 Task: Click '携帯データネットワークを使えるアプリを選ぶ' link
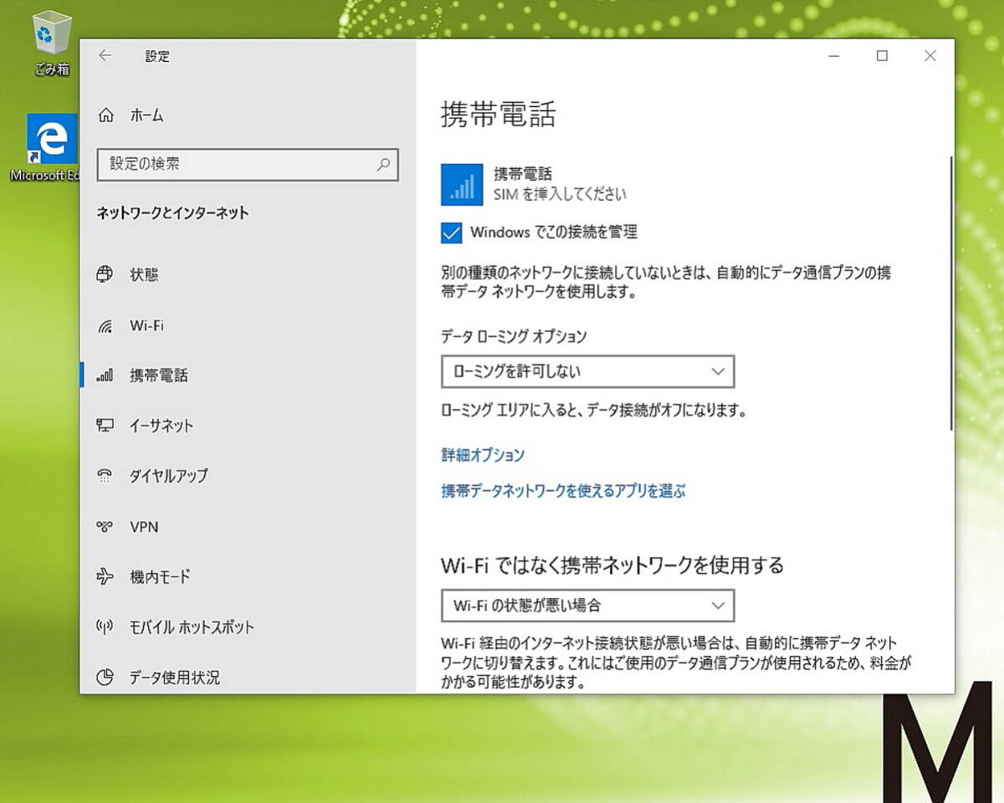[x=563, y=491]
